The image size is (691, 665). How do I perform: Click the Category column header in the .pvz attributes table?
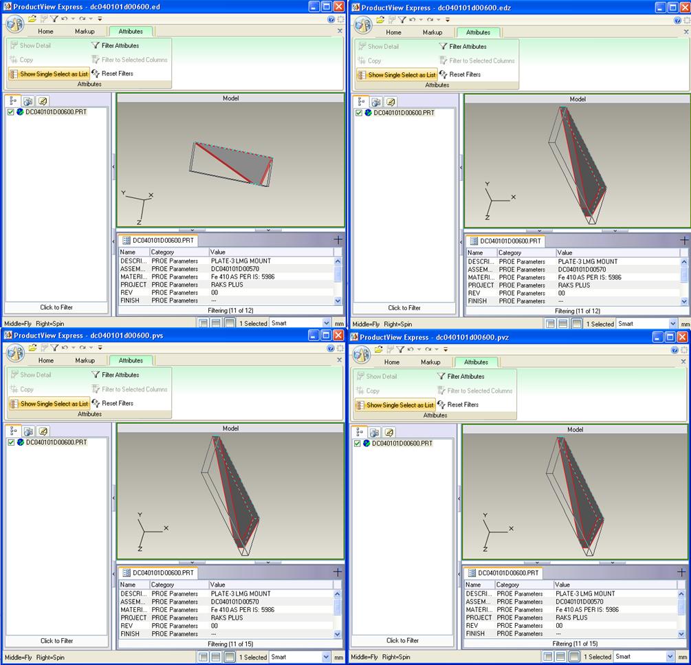pyautogui.click(x=524, y=585)
